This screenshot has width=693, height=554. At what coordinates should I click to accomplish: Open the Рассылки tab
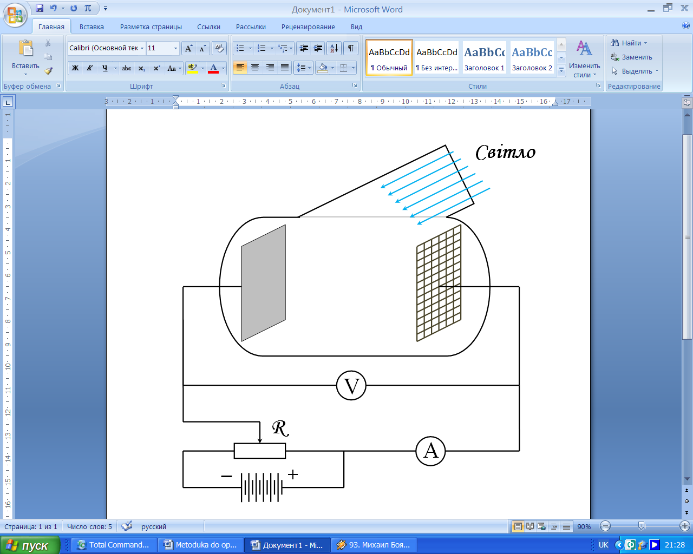251,27
